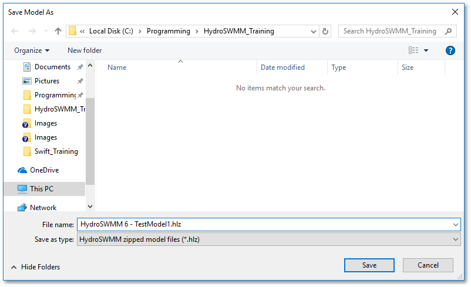This screenshot has height=287, width=471.
Task: Sort by Size column header
Action: 408,67
